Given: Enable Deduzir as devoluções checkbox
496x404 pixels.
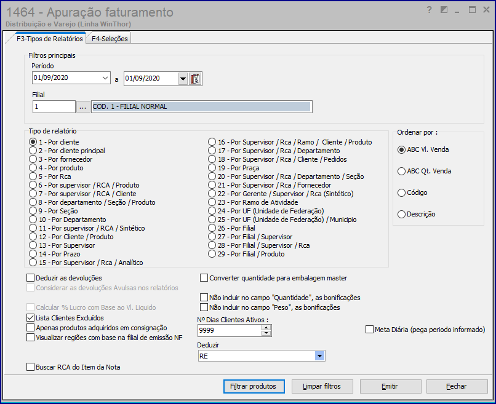Looking at the screenshot, I should (x=64, y=278).
